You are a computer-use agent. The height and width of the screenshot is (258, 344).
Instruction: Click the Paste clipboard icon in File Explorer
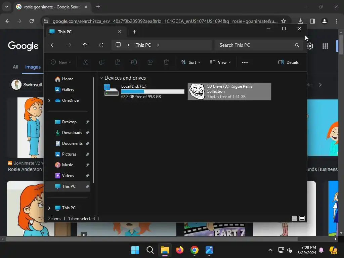(x=118, y=62)
